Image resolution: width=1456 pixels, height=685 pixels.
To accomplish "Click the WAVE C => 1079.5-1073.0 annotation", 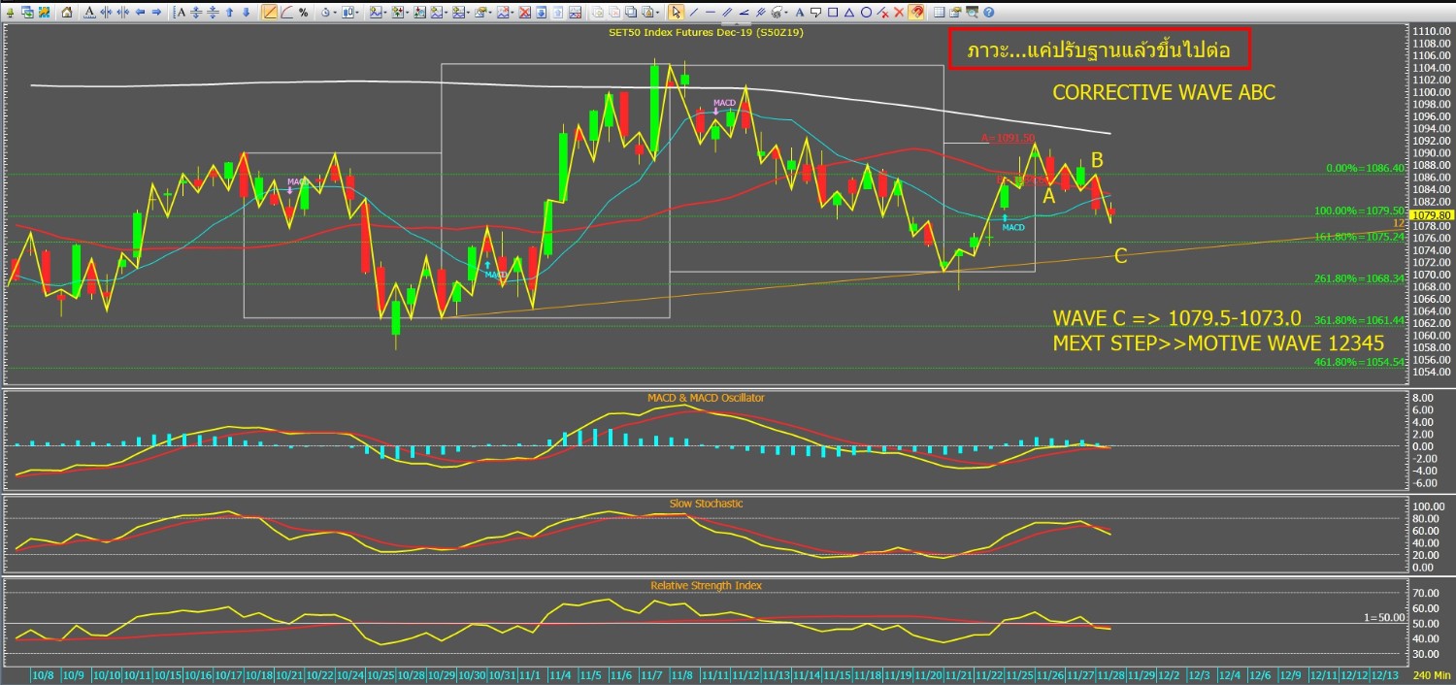I will (x=1176, y=318).
